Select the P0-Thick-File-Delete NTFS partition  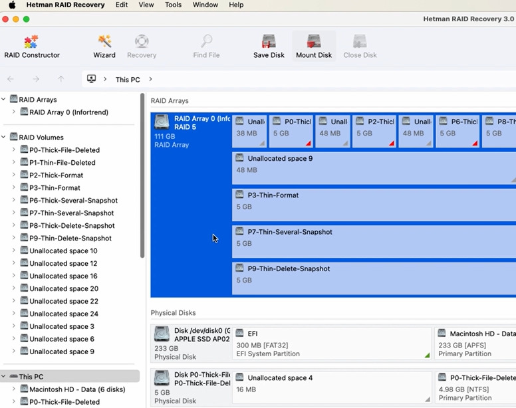(x=475, y=387)
